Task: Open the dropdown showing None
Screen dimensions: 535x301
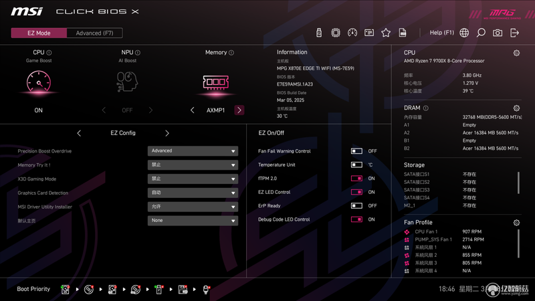Action: coord(193,221)
